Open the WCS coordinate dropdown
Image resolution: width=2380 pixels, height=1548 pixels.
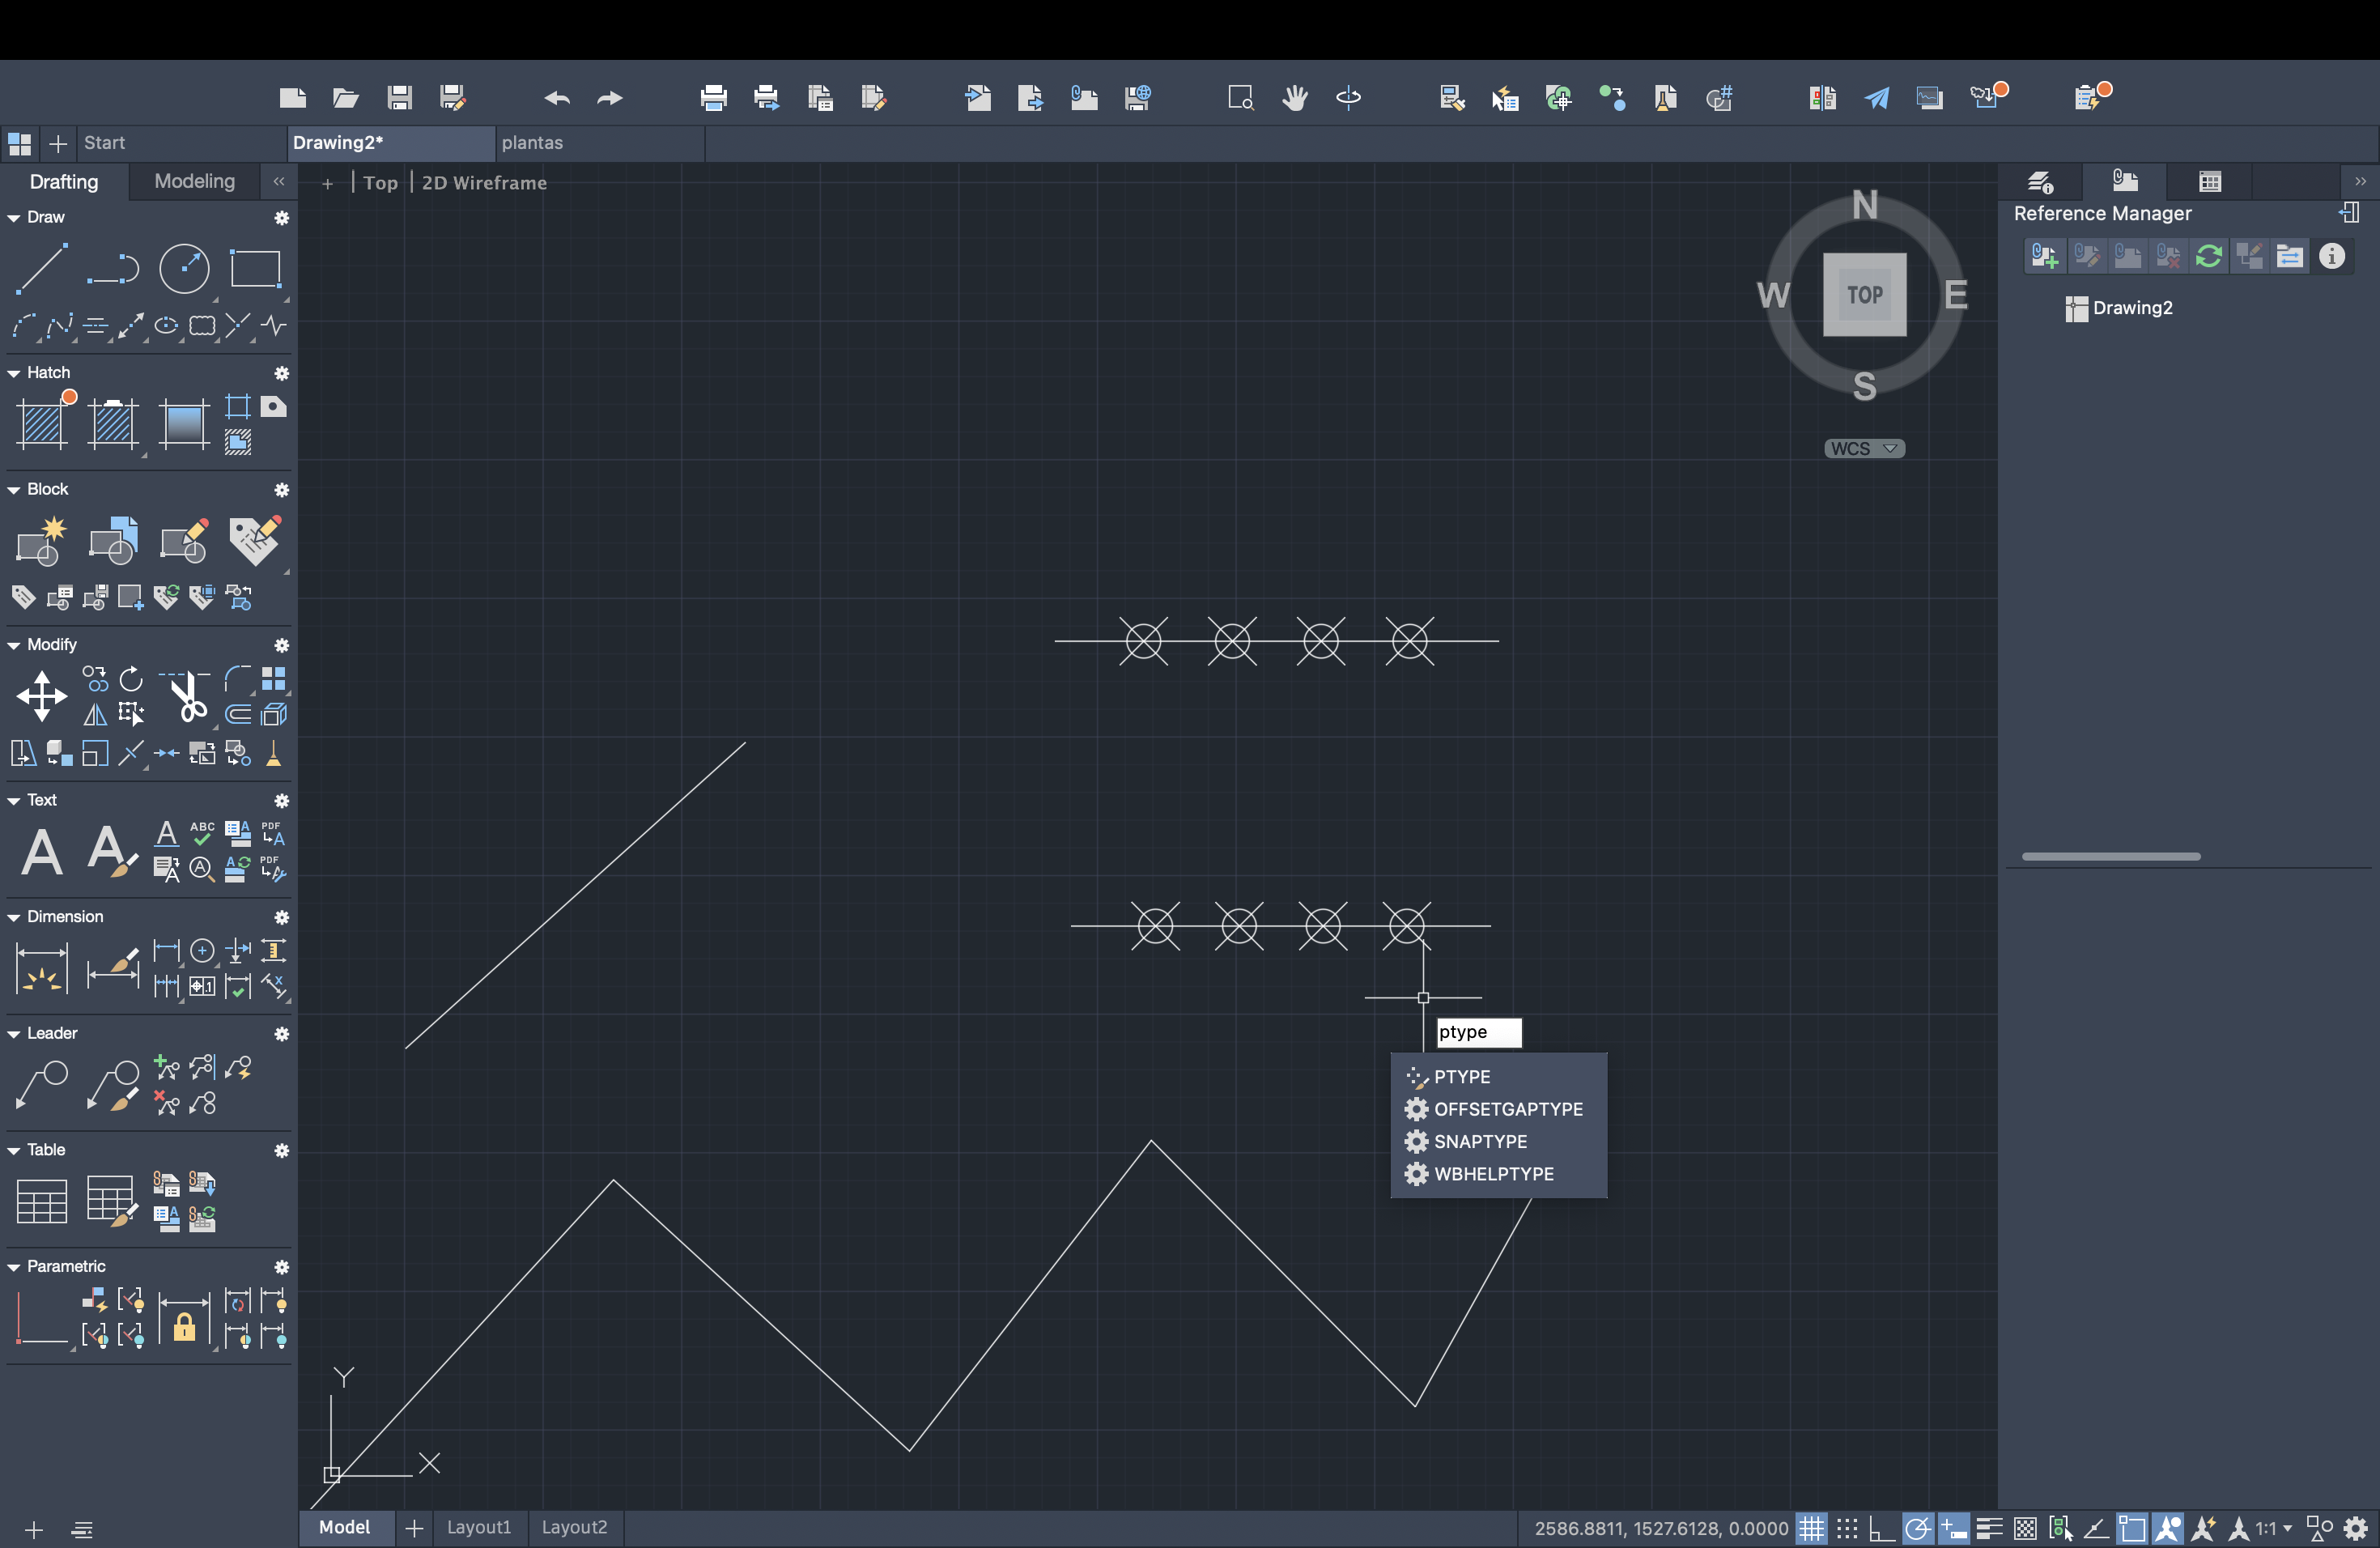pyautogui.click(x=1864, y=448)
